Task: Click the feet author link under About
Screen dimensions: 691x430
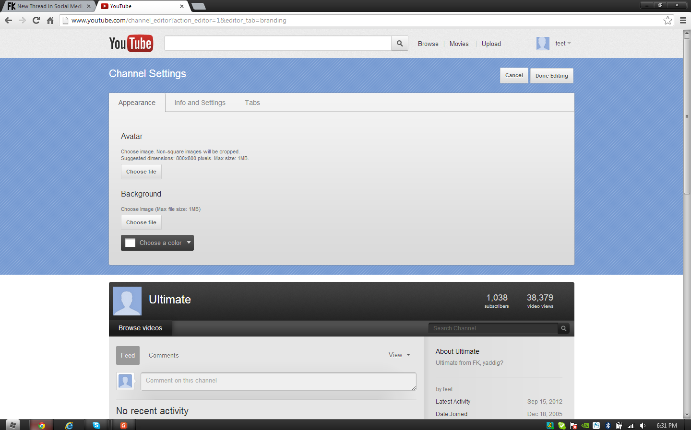Action: (x=448, y=389)
